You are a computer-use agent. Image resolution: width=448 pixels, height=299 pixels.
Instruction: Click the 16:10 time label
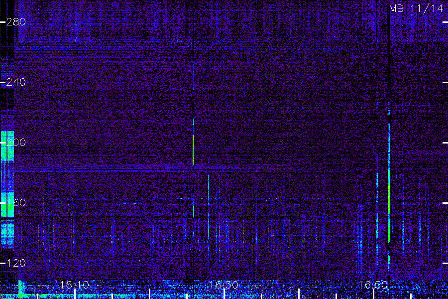(75, 285)
